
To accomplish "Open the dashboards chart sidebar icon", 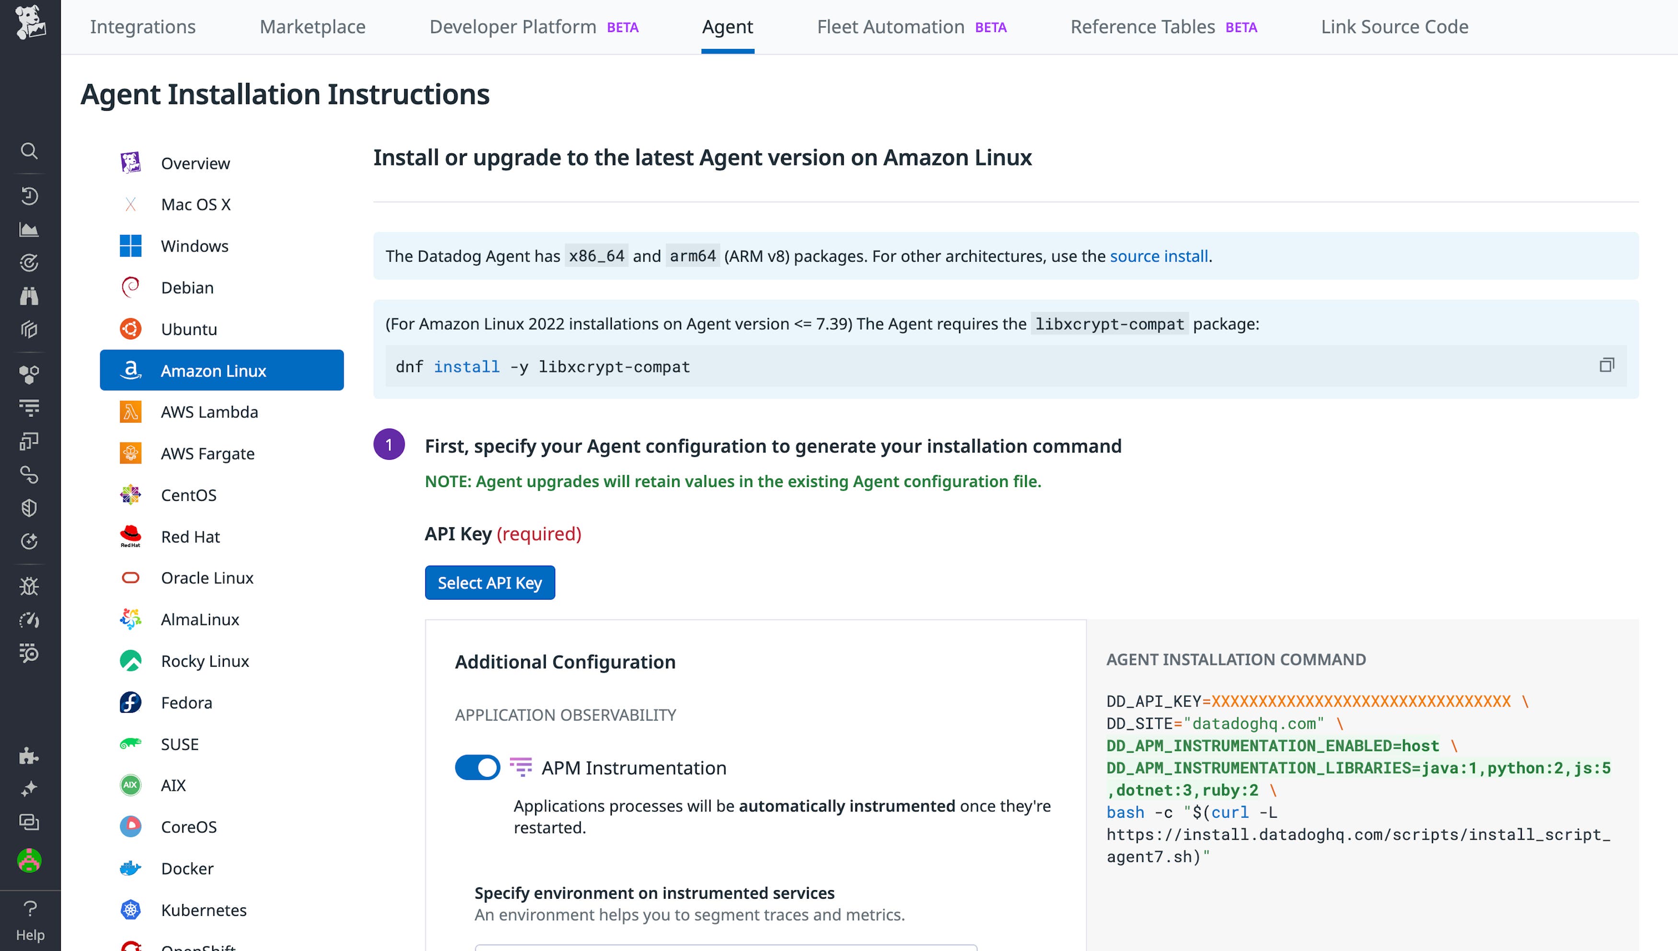I will pyautogui.click(x=29, y=229).
